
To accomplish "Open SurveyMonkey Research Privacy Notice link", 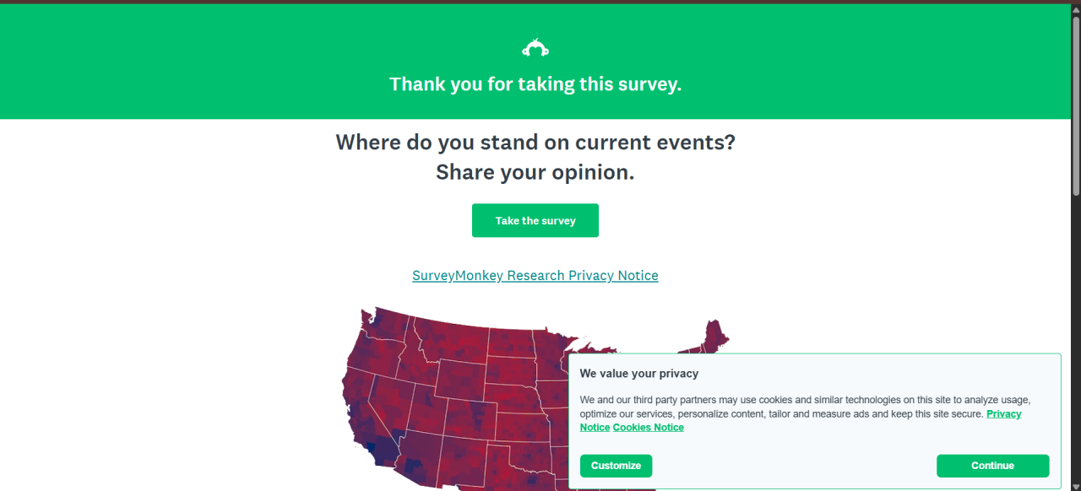I will coord(535,276).
